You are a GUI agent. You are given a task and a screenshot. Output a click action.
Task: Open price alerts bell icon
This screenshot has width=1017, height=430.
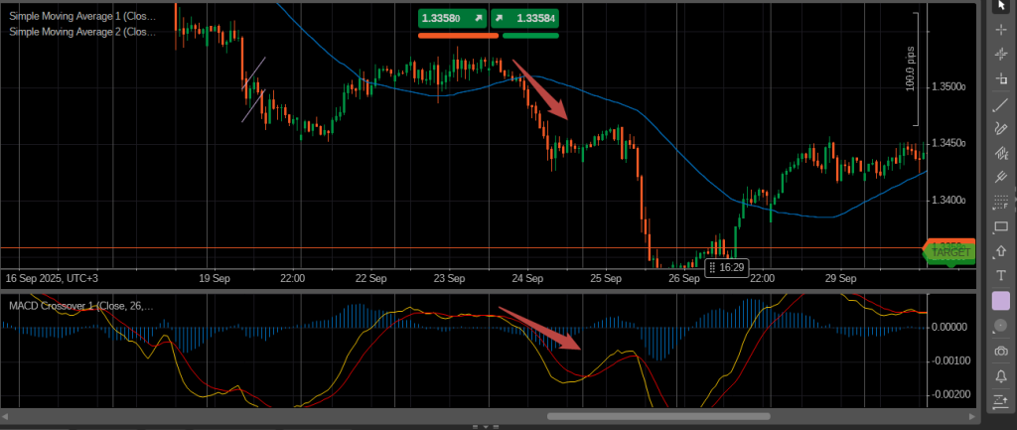[x=1001, y=376]
